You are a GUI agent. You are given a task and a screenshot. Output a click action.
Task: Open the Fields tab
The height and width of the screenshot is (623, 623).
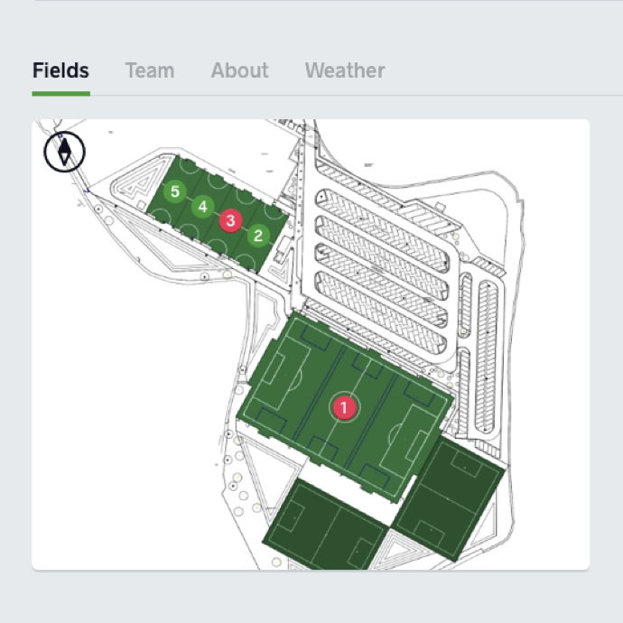(x=60, y=70)
